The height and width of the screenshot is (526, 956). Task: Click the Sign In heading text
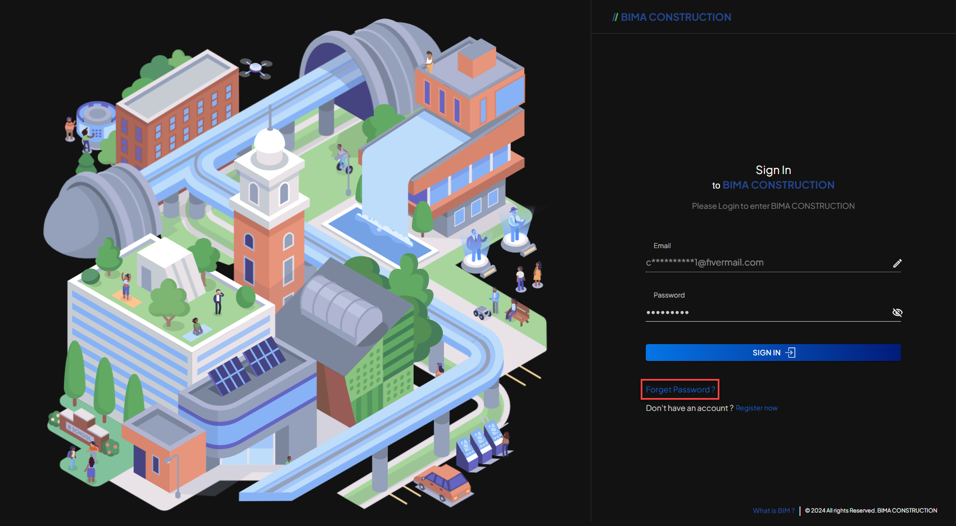tap(773, 170)
